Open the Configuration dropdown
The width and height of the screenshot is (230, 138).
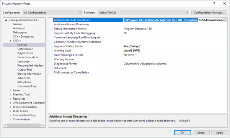point(52,13)
